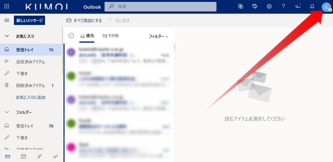Open the notifications bell

point(312,6)
